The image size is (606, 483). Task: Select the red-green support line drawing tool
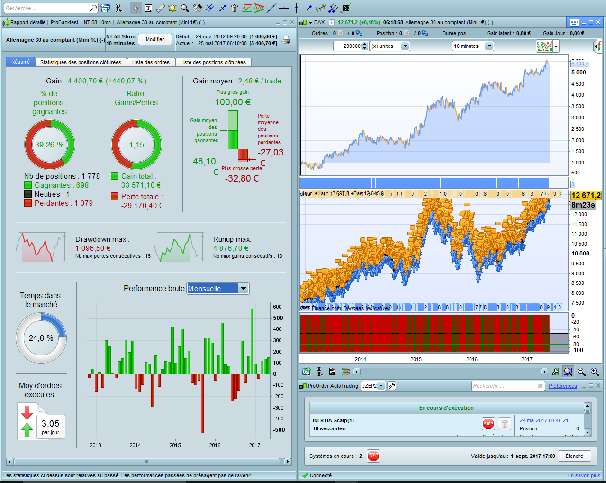click(x=247, y=8)
